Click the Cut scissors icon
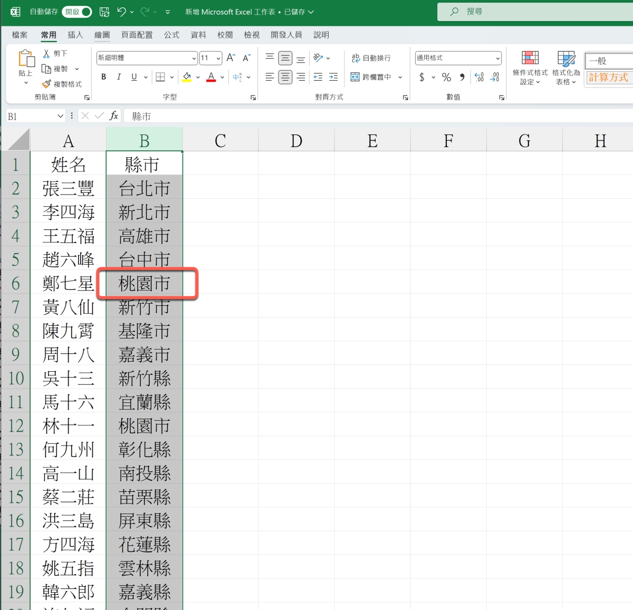633x610 pixels. [46, 53]
